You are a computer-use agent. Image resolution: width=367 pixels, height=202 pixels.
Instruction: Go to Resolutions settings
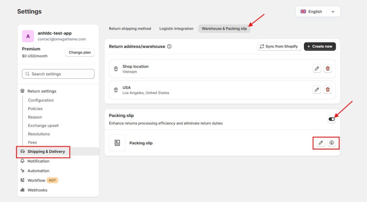click(x=39, y=134)
